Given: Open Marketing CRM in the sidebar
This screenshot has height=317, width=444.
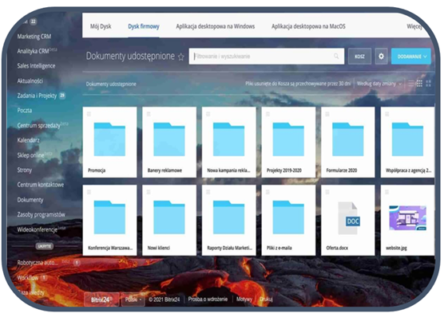Looking at the screenshot, I should click(34, 37).
